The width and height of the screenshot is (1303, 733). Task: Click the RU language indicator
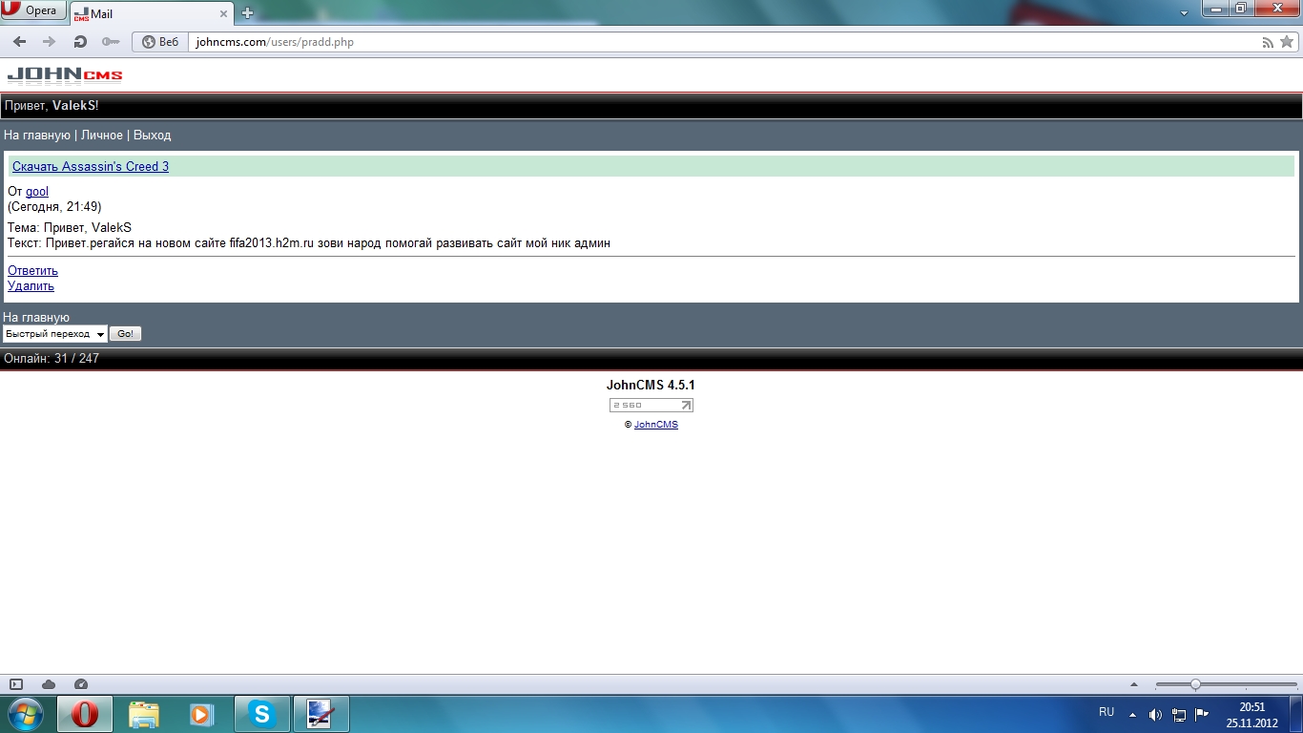click(x=1107, y=712)
